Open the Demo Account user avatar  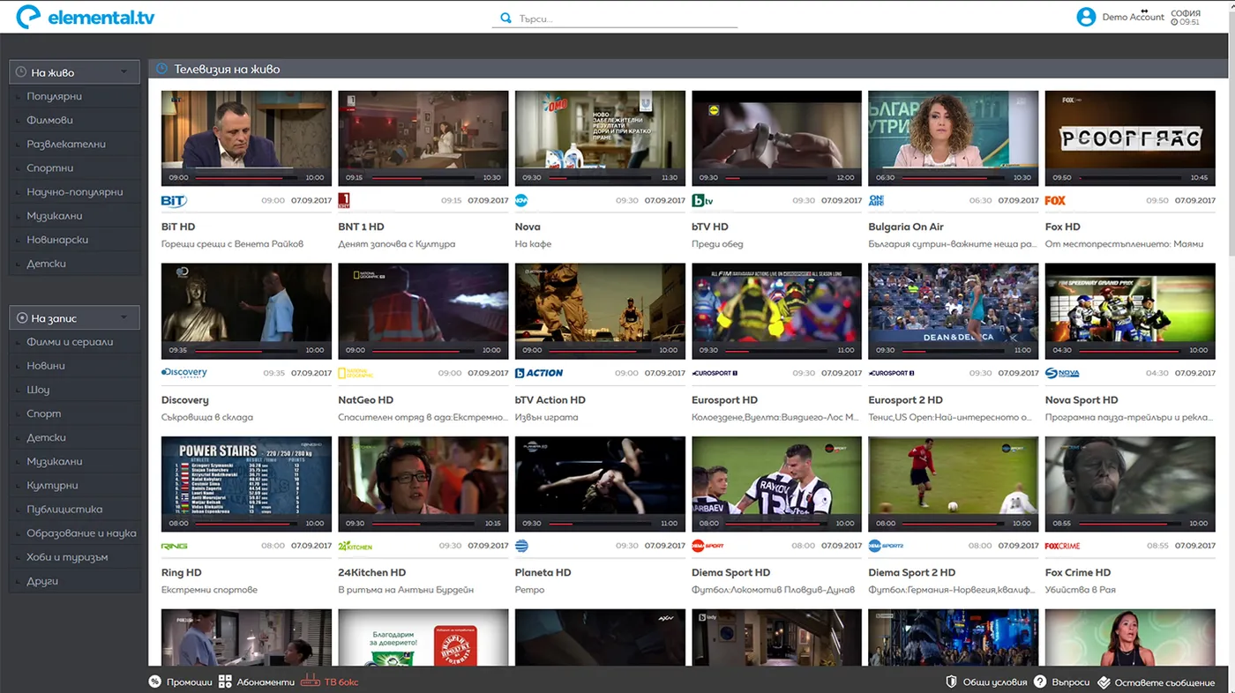[x=1086, y=17]
